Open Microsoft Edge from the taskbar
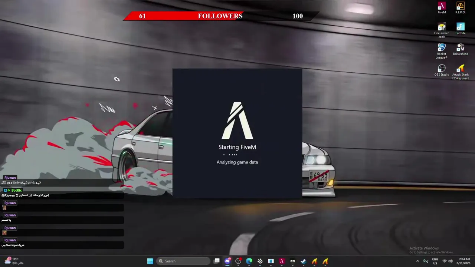475x267 pixels. pos(249,261)
